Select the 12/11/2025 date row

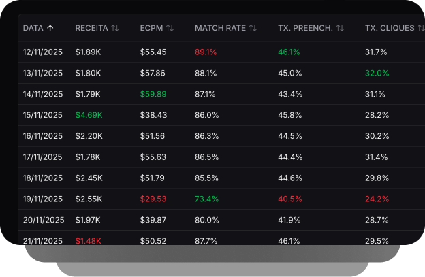pos(43,52)
